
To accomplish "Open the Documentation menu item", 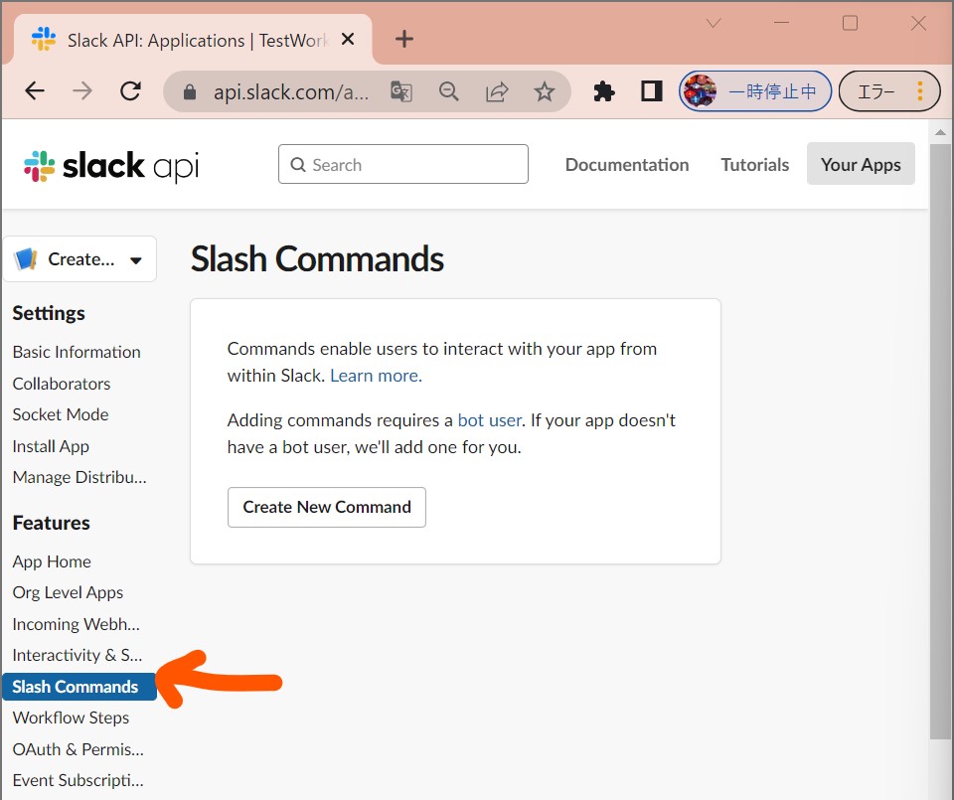I will 627,164.
